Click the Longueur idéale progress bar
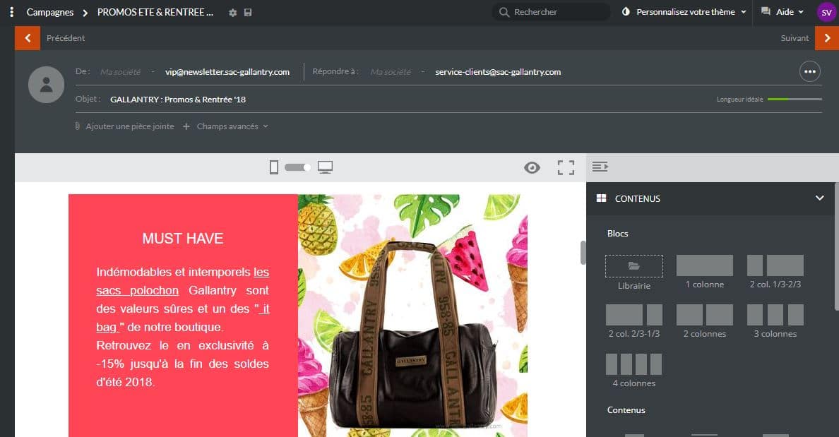The width and height of the screenshot is (839, 437). click(x=795, y=100)
